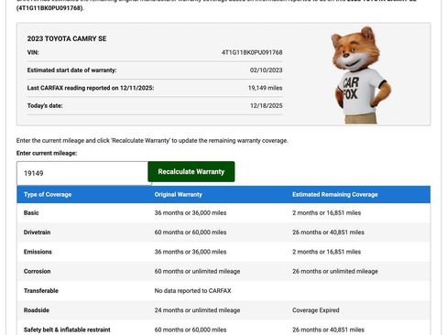This screenshot has width=447, height=335.
Task: Click 'No data reported to CARFAX' cell
Action: tap(192, 291)
